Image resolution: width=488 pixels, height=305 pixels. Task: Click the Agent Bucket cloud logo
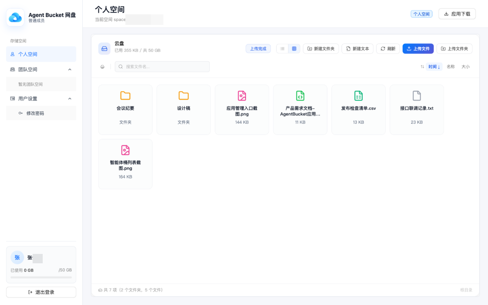coord(15,17)
